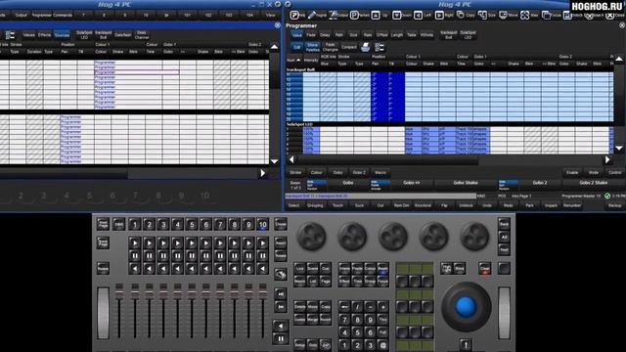
Task: Pause master 5 on the console
Action: (192, 256)
